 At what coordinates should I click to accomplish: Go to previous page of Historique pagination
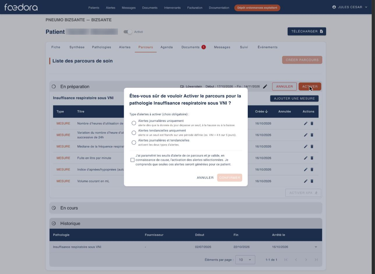point(296,260)
